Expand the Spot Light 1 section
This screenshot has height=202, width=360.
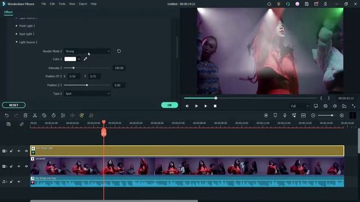coord(16,34)
